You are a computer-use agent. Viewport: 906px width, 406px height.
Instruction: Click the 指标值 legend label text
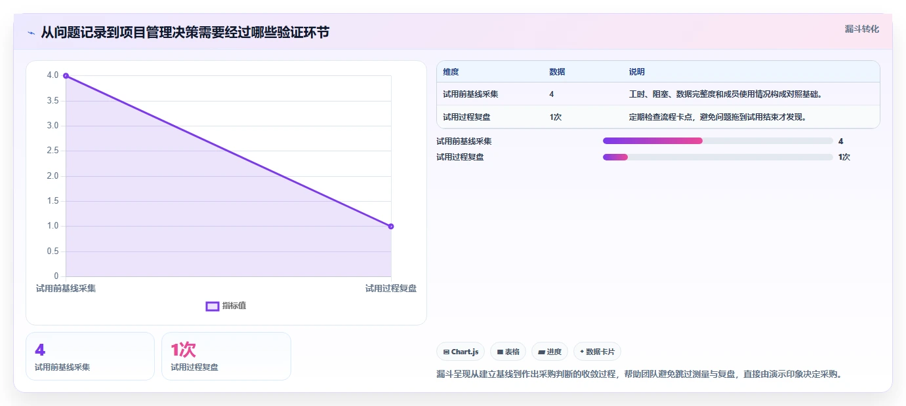tap(234, 306)
